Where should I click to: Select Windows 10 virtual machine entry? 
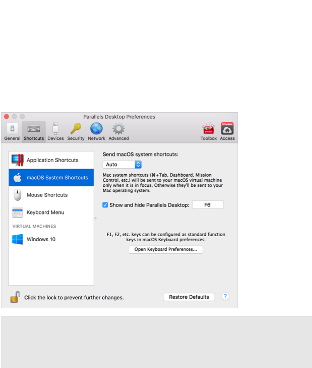click(51, 239)
